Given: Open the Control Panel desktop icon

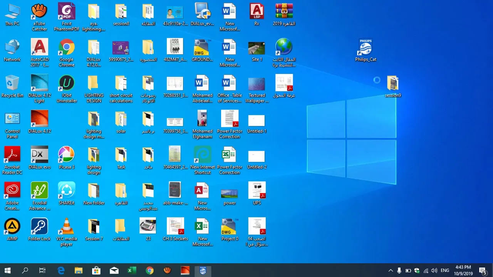Looking at the screenshot, I should point(12,125).
